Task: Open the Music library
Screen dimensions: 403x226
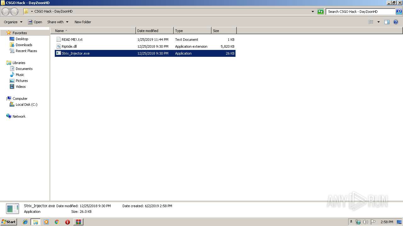Action: point(20,75)
